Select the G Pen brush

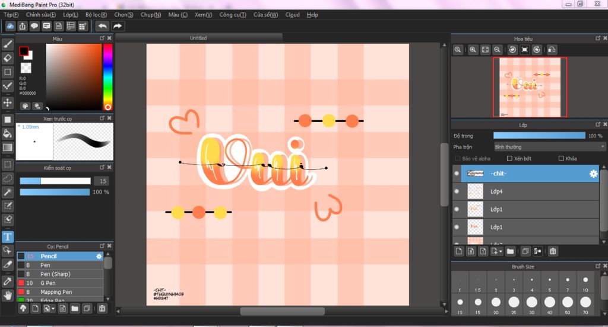(x=60, y=283)
